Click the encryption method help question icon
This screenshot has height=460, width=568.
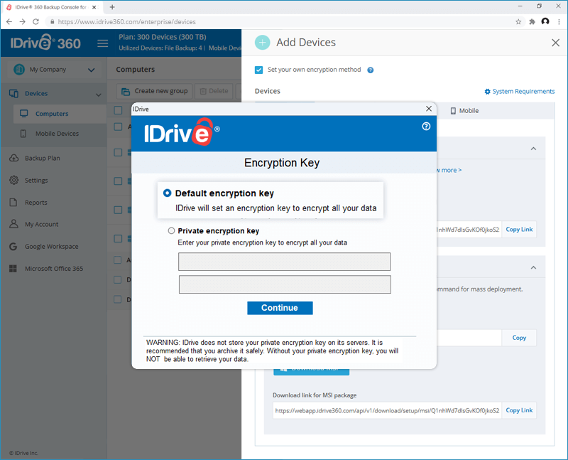pyautogui.click(x=370, y=70)
